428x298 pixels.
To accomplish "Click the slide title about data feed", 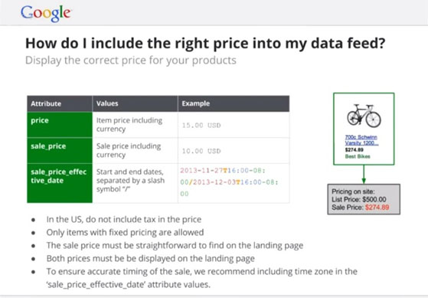I will point(205,43).
